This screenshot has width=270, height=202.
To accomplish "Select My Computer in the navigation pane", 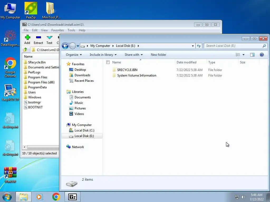I will tap(82, 125).
